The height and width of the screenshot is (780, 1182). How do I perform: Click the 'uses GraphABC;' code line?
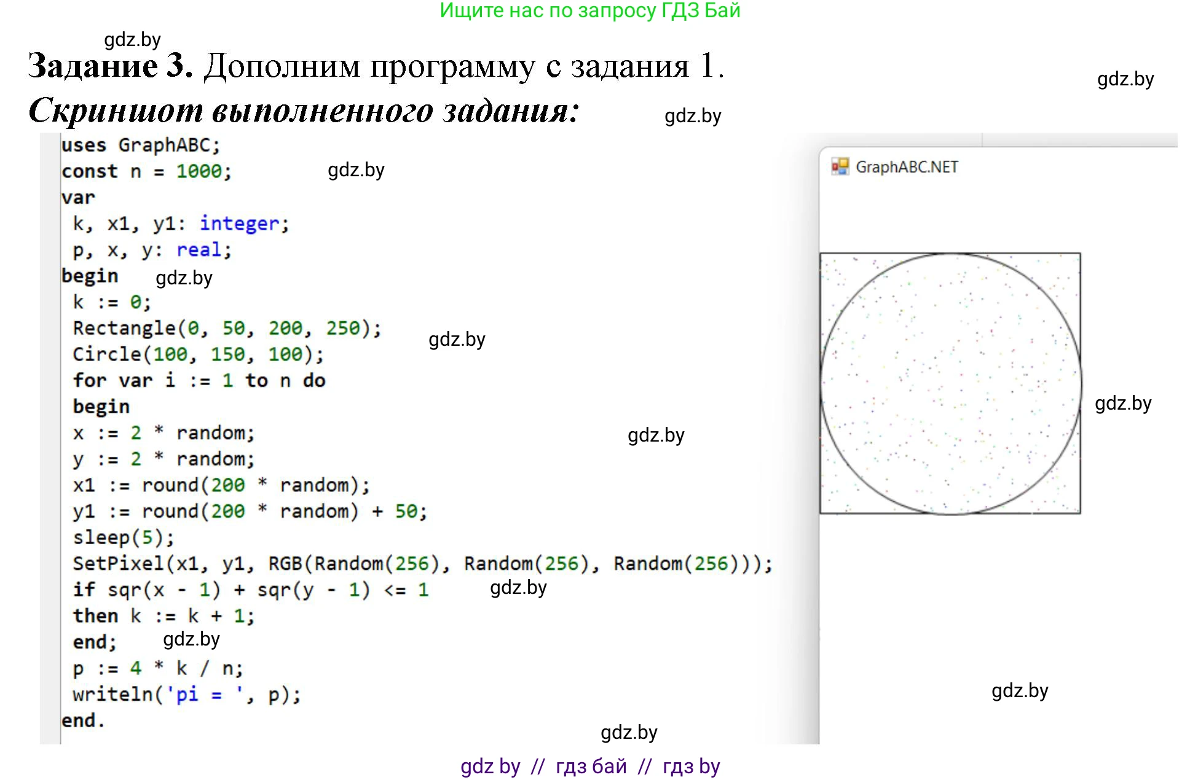point(140,146)
